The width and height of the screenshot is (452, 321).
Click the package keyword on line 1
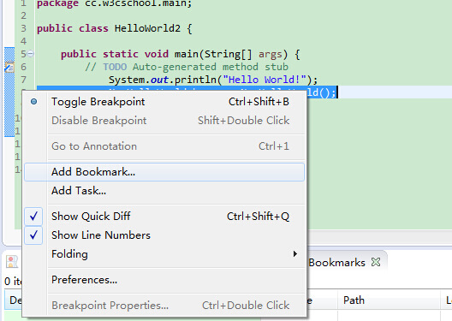tap(57, 3)
